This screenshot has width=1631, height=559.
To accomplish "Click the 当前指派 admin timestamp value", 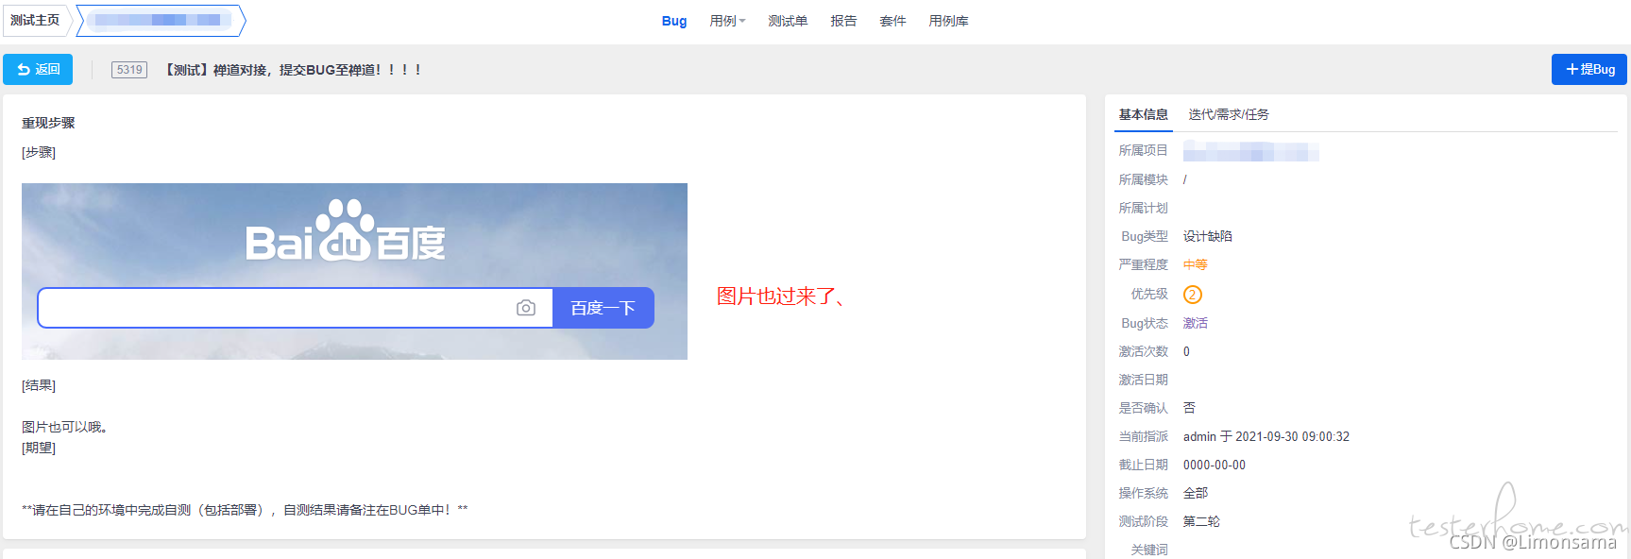I will click(1266, 436).
